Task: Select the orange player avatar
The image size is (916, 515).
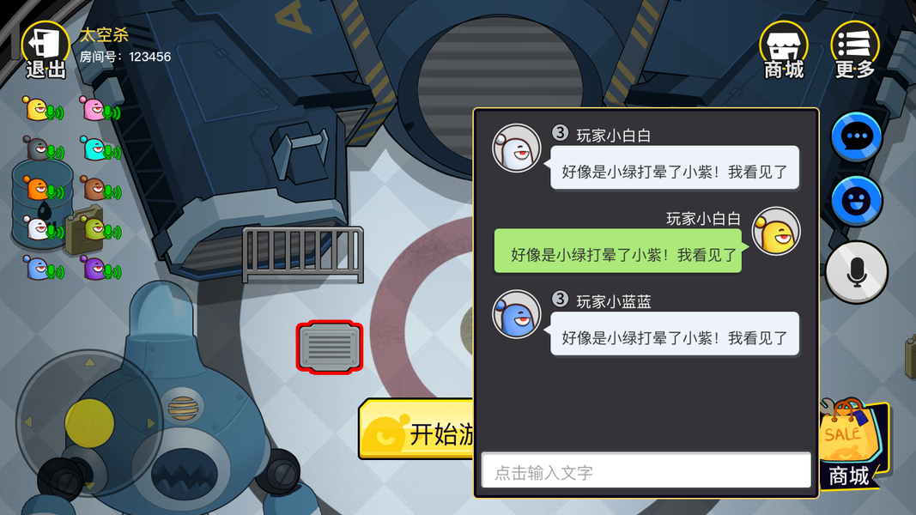Action: [x=36, y=189]
